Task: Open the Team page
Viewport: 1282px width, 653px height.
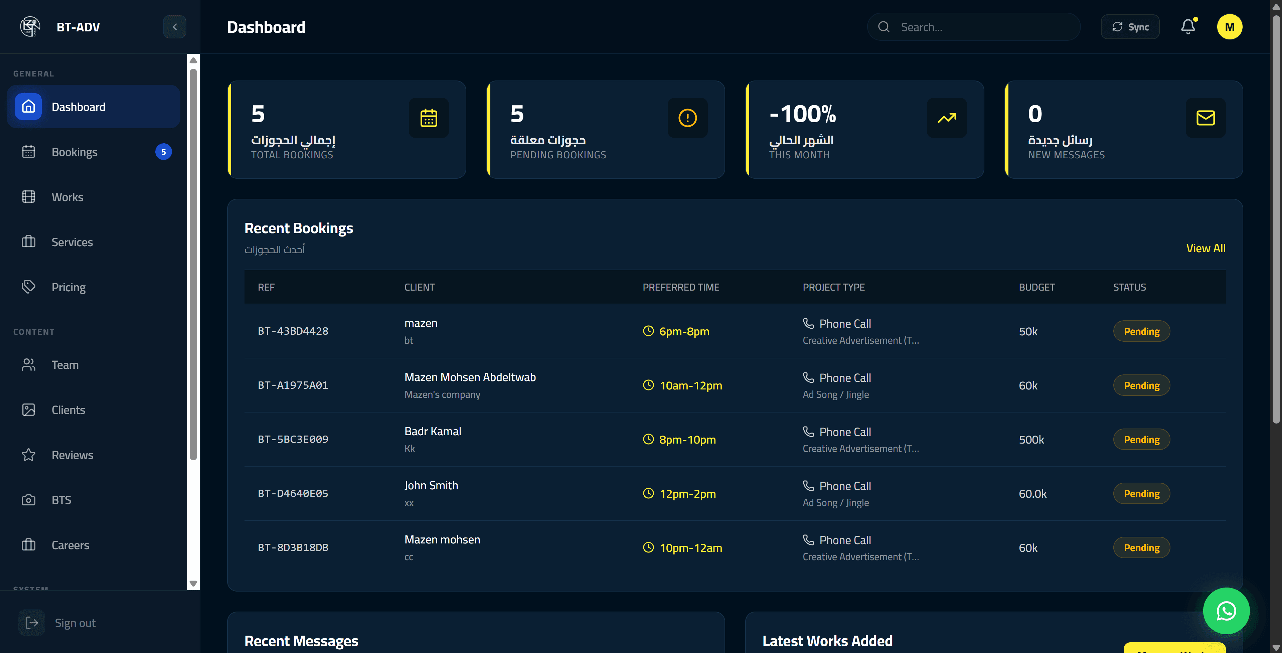Action: tap(94, 365)
